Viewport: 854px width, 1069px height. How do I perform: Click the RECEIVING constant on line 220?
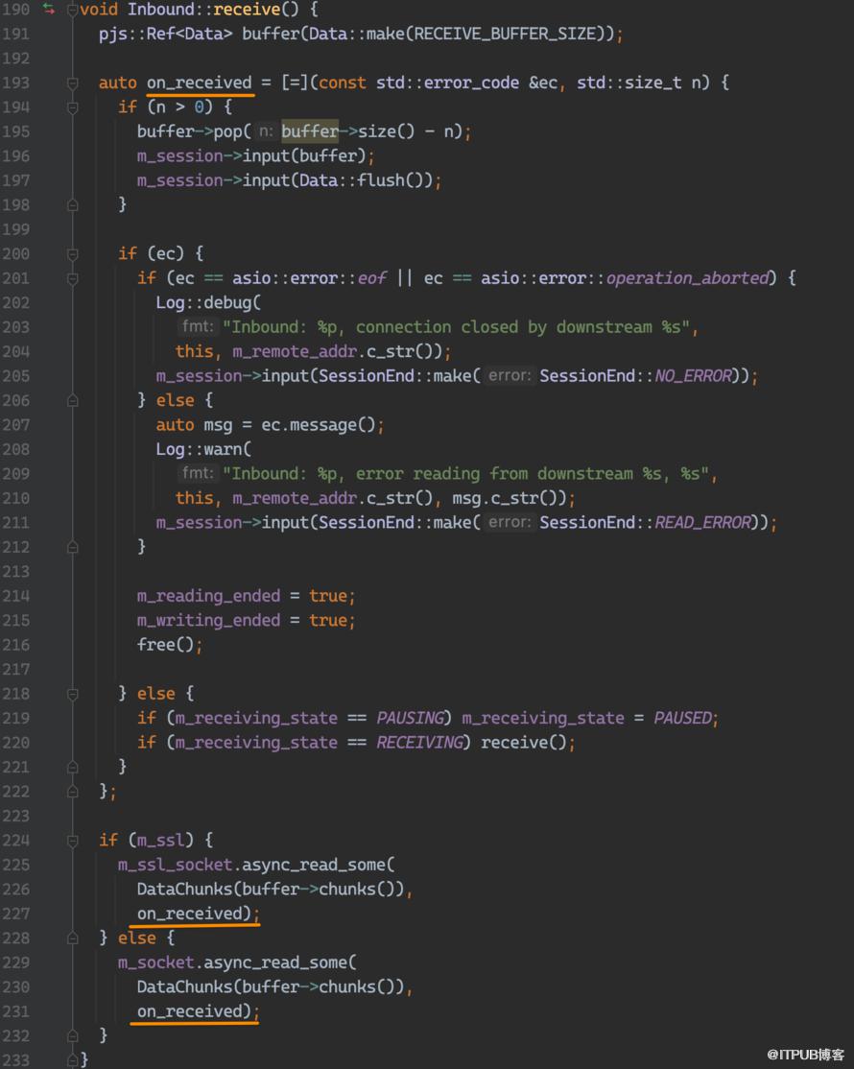[420, 743]
